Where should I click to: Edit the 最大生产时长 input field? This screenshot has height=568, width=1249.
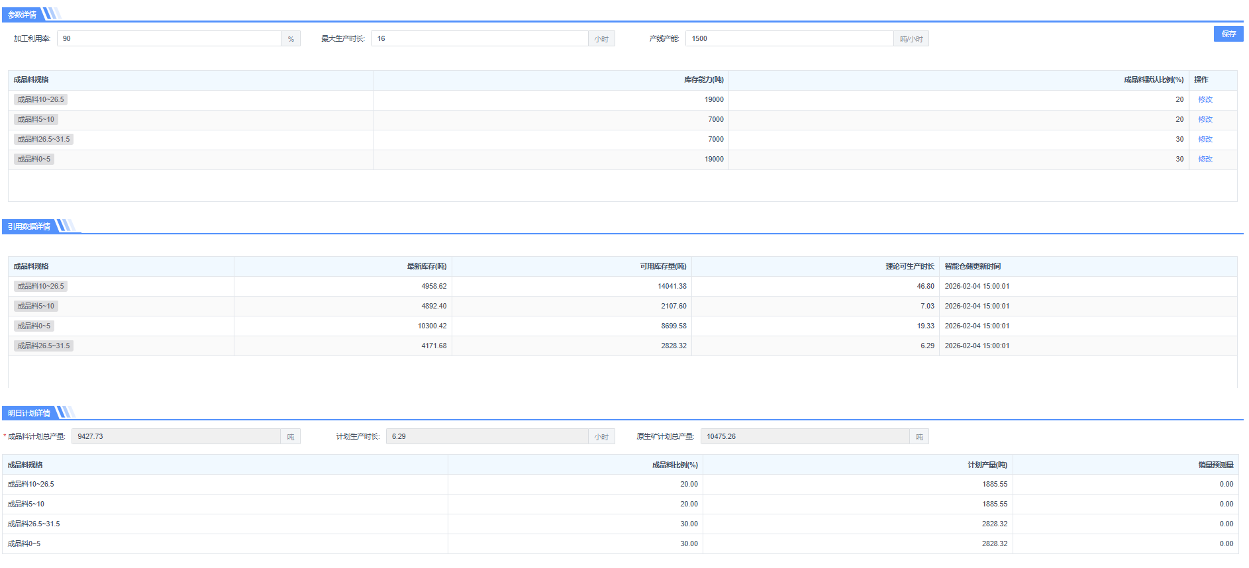click(x=479, y=38)
